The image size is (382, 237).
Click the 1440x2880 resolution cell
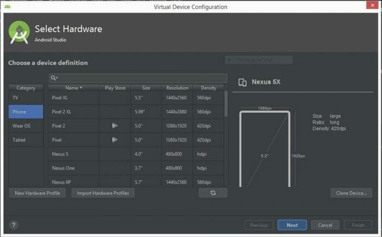[176, 112]
